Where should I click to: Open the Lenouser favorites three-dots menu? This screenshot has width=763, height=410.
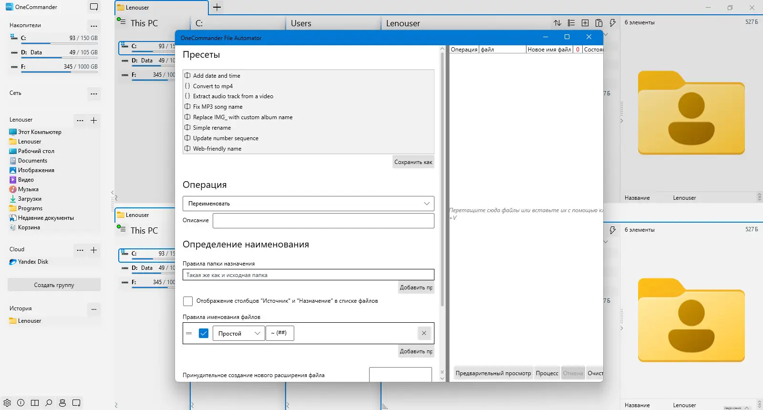pos(80,120)
